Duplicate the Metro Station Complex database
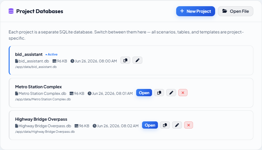The width and height of the screenshot is (262, 150). (159, 93)
